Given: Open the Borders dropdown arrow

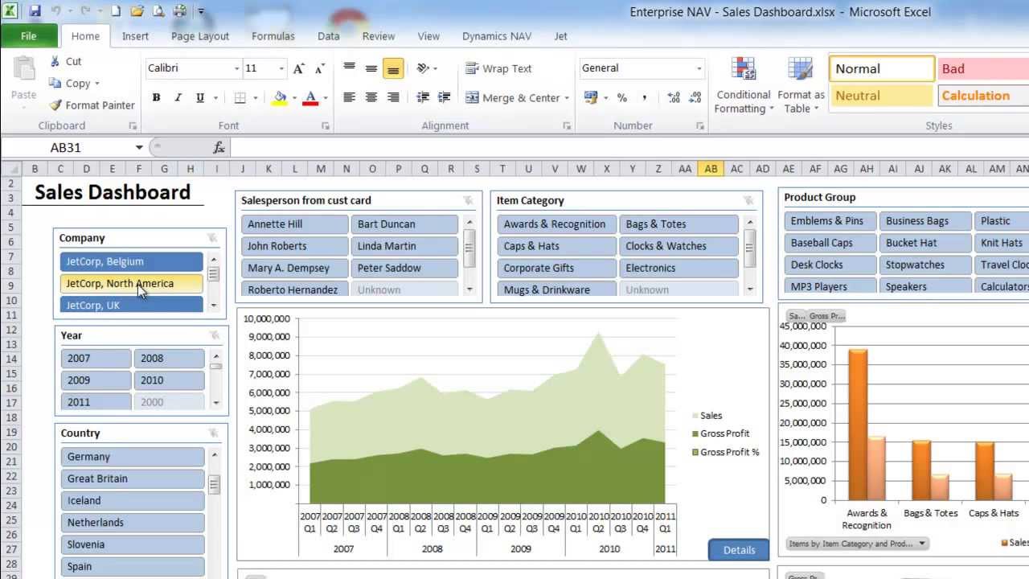Looking at the screenshot, I should click(255, 98).
